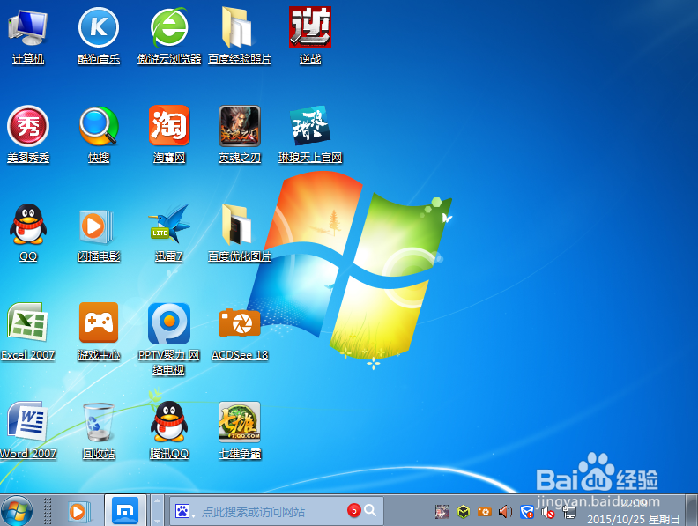Open the 计算机 (Computer) desktop icon
698x526 pixels.
tap(27, 27)
